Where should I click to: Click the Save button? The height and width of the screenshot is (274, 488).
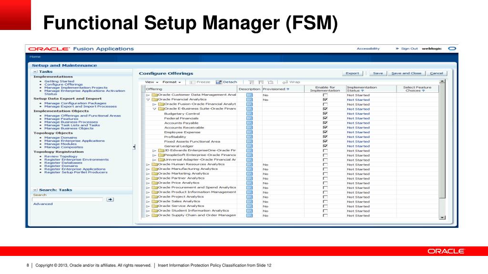(378, 73)
